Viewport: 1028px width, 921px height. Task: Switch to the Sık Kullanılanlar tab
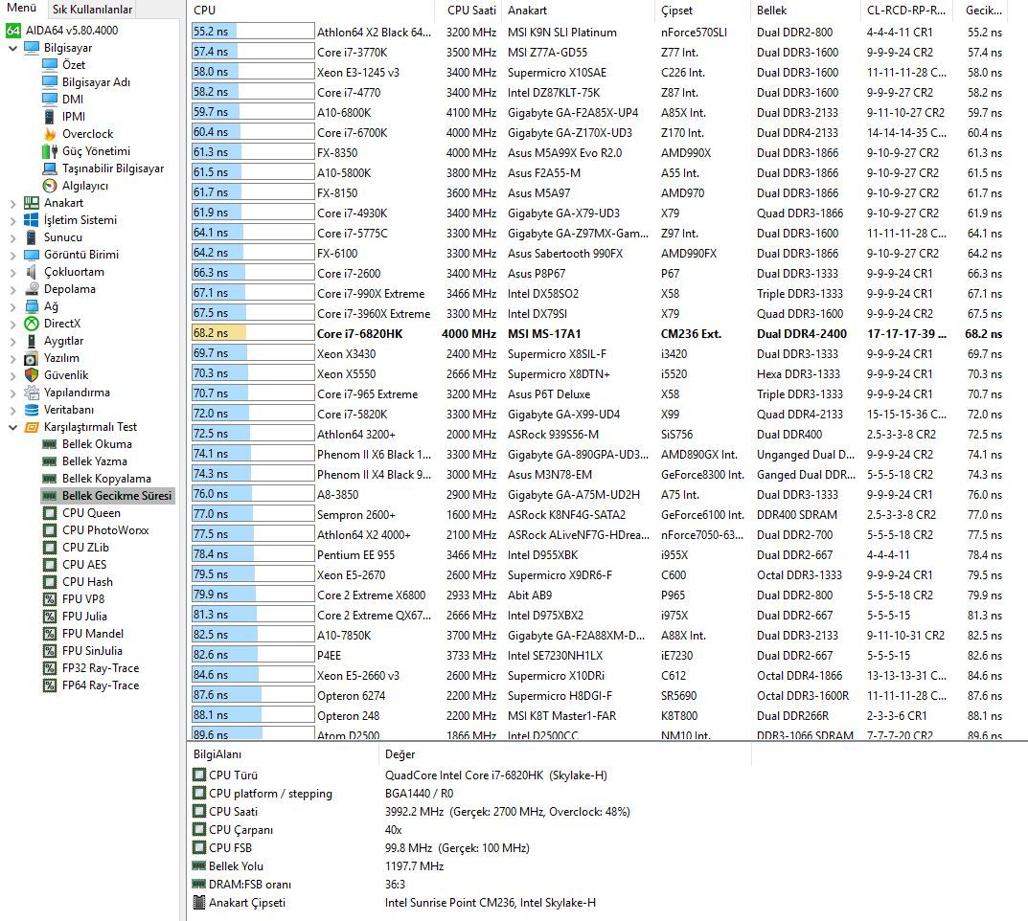tap(92, 10)
